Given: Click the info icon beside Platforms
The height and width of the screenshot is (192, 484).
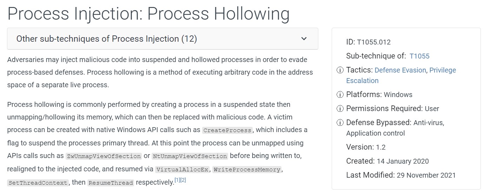Looking at the screenshot, I should [340, 95].
